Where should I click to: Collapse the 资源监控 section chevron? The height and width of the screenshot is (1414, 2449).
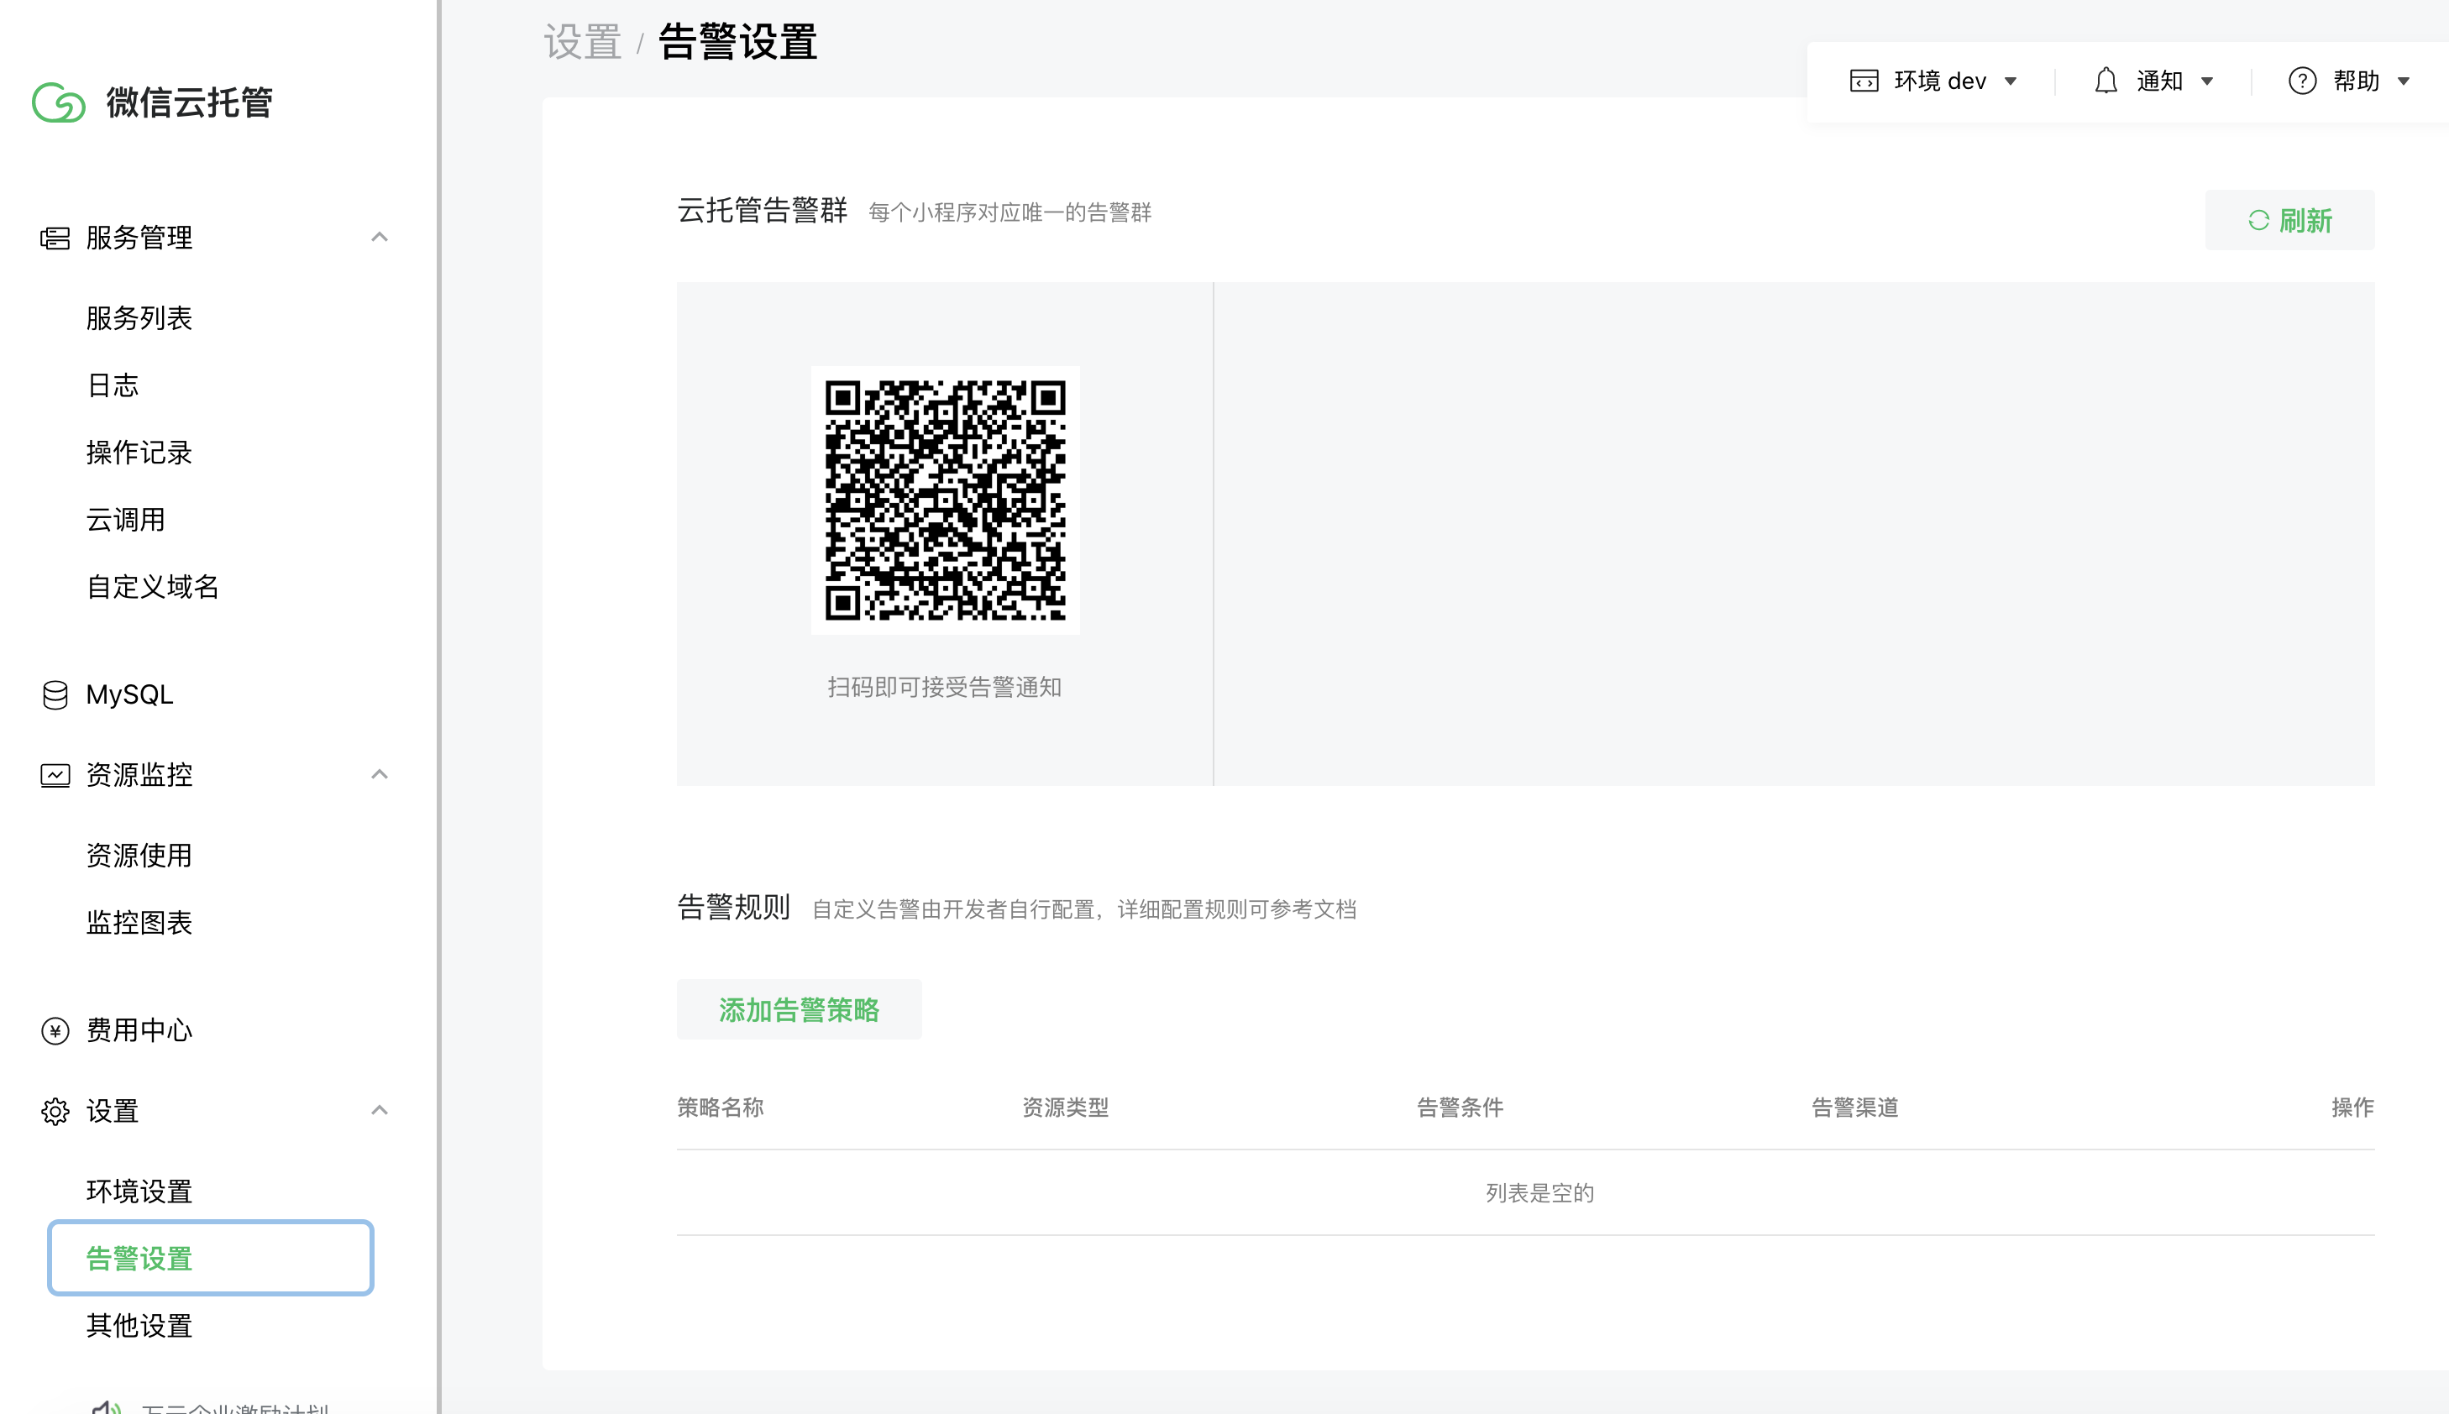380,774
